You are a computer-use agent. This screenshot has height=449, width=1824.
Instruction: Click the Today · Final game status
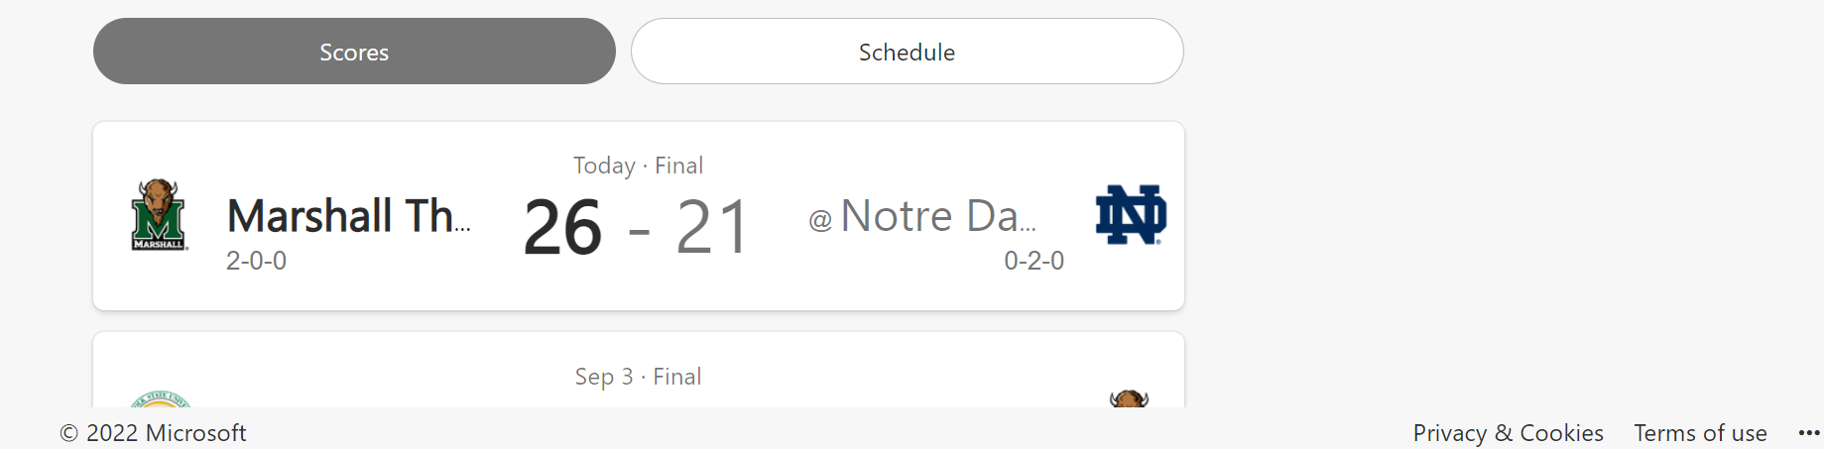click(638, 166)
